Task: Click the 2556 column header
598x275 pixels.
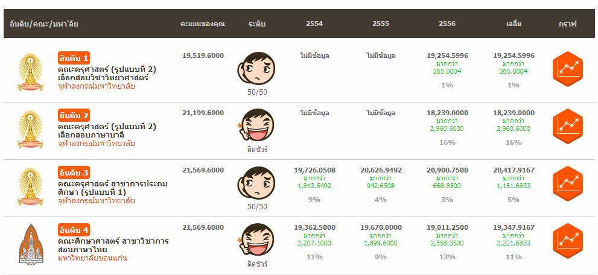Action: point(447,24)
